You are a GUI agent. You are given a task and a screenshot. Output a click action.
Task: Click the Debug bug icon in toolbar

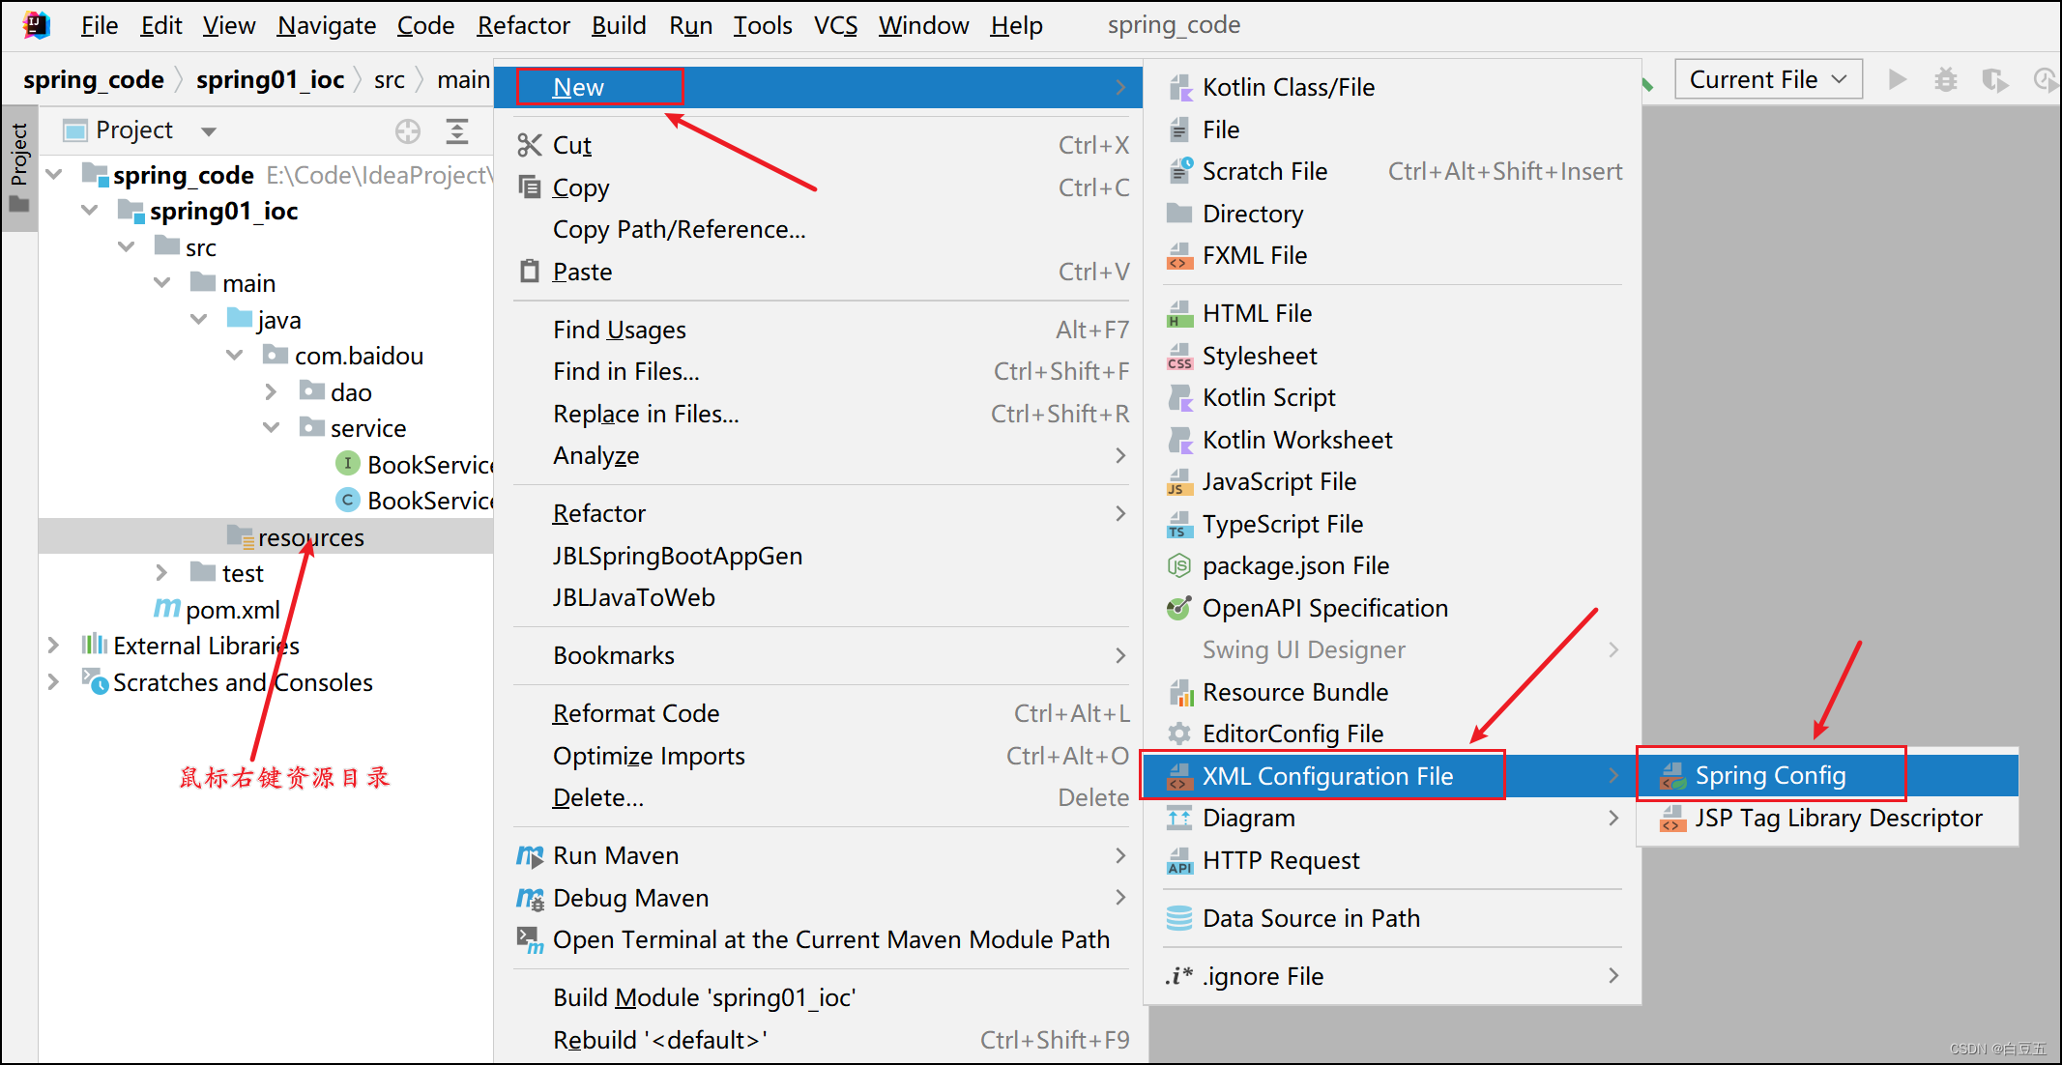[1945, 79]
